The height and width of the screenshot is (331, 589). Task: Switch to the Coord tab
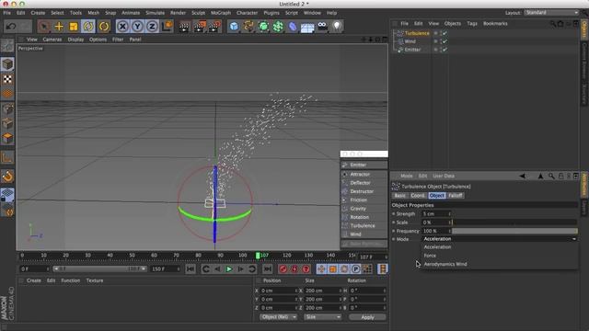pos(417,196)
